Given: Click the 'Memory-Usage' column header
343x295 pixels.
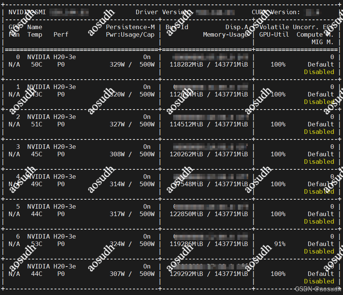Looking at the screenshot, I should click(226, 34).
